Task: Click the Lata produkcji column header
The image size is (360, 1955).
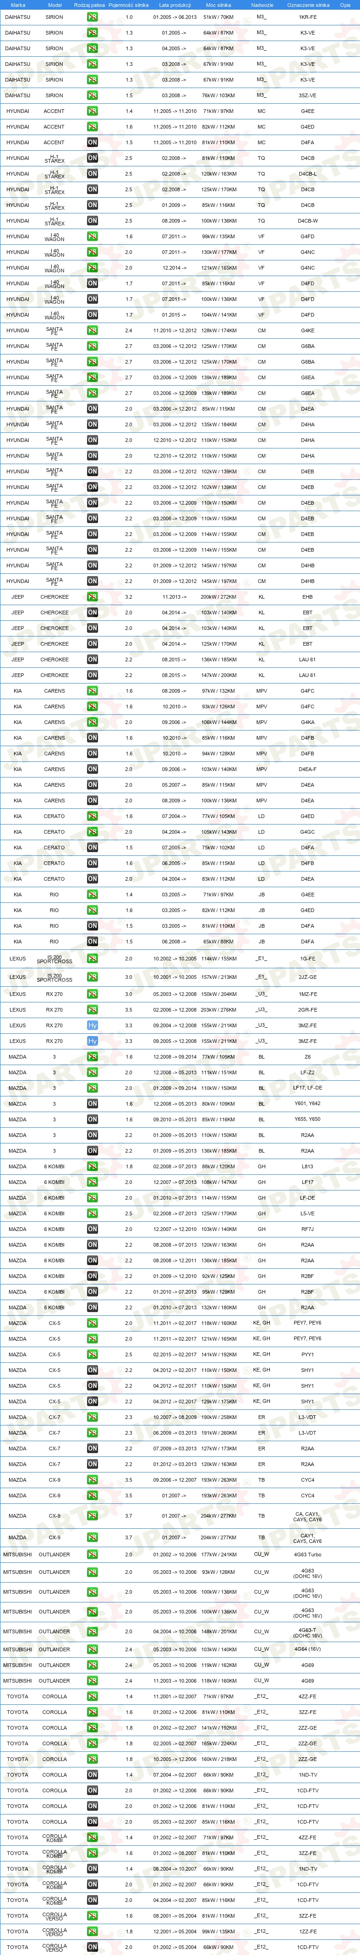Action: pos(174,5)
